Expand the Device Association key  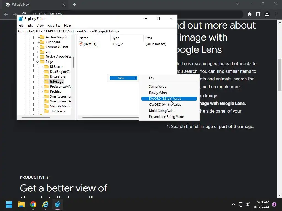pyautogui.click(x=37, y=57)
